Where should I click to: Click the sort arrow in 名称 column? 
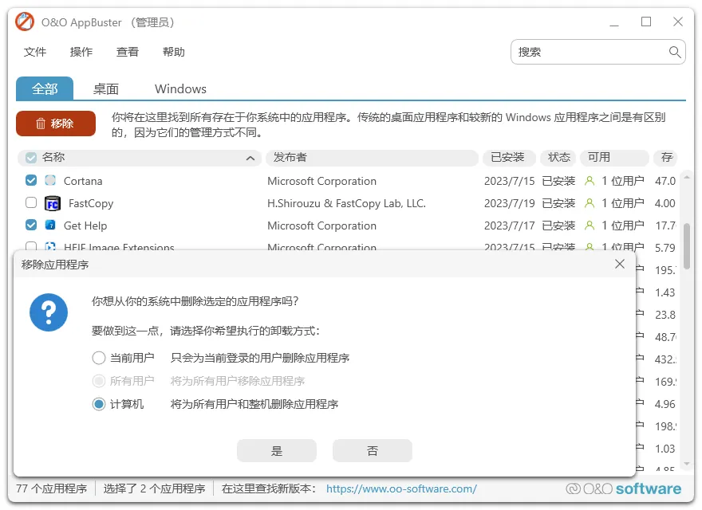click(250, 158)
